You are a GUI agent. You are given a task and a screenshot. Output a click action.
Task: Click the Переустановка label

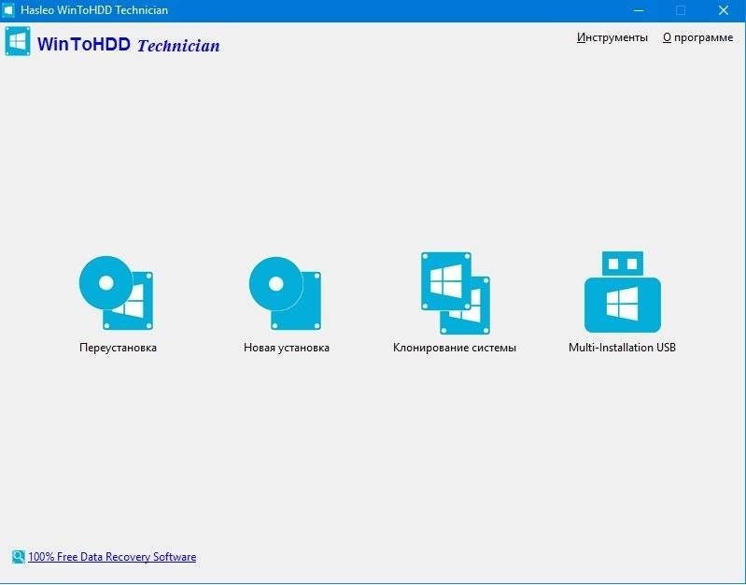click(x=118, y=348)
